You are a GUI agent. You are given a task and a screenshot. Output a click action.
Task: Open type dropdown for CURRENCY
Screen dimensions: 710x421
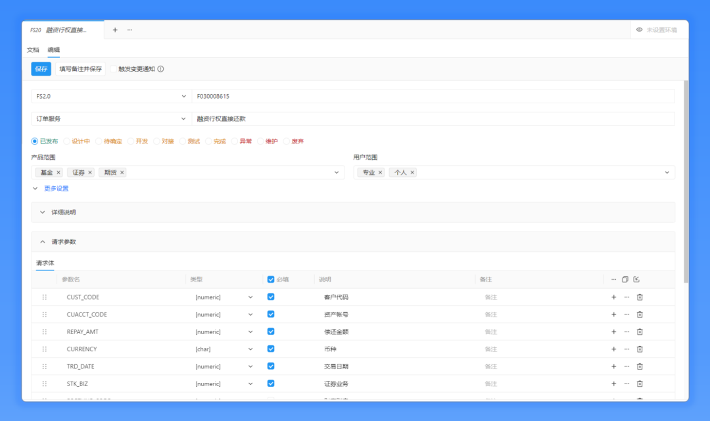[x=224, y=349]
